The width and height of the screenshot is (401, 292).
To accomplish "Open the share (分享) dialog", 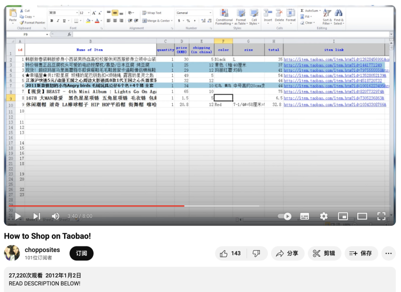I will click(x=288, y=253).
